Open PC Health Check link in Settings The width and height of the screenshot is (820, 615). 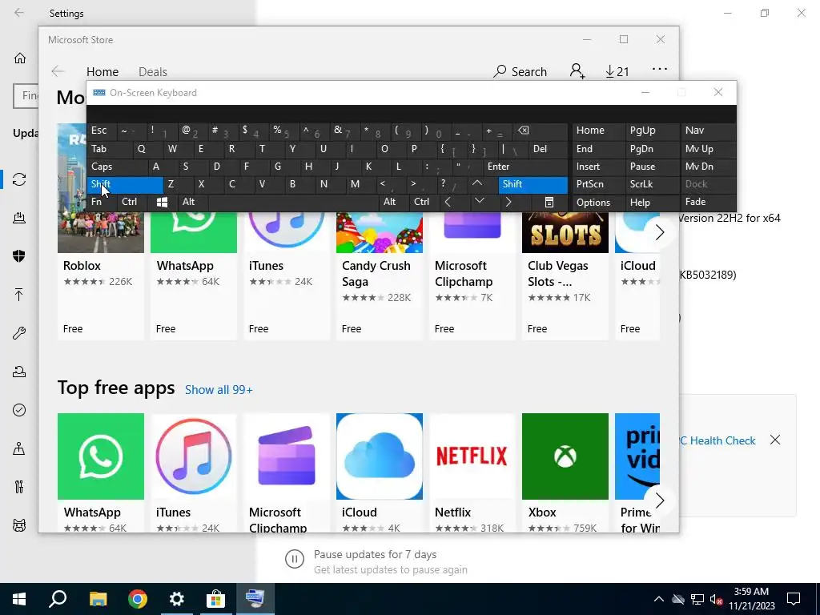[x=718, y=441]
